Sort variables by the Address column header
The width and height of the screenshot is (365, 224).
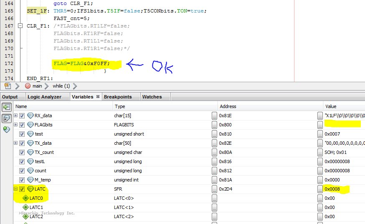click(228, 106)
